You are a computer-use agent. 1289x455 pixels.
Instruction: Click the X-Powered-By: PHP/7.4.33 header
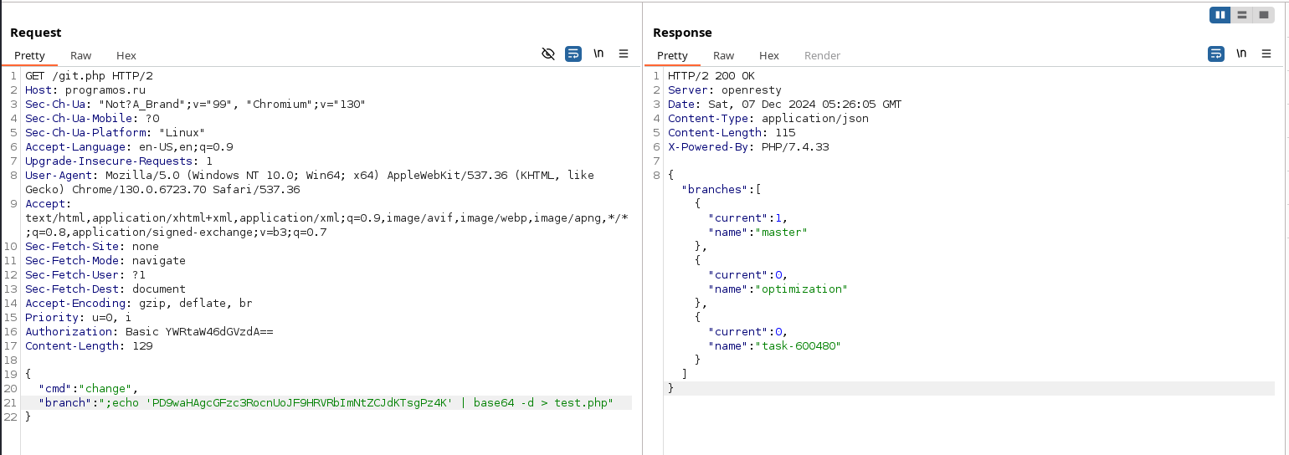coord(747,146)
